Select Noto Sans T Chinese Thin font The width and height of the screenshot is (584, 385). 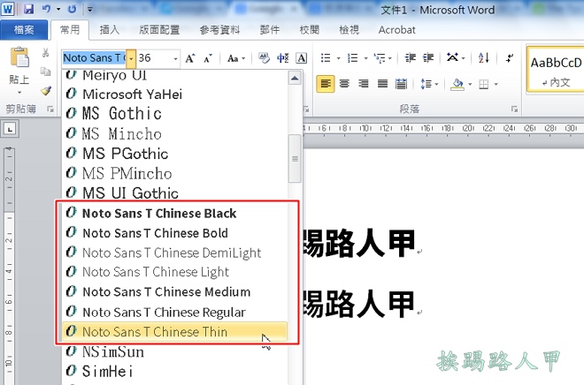coord(155,332)
